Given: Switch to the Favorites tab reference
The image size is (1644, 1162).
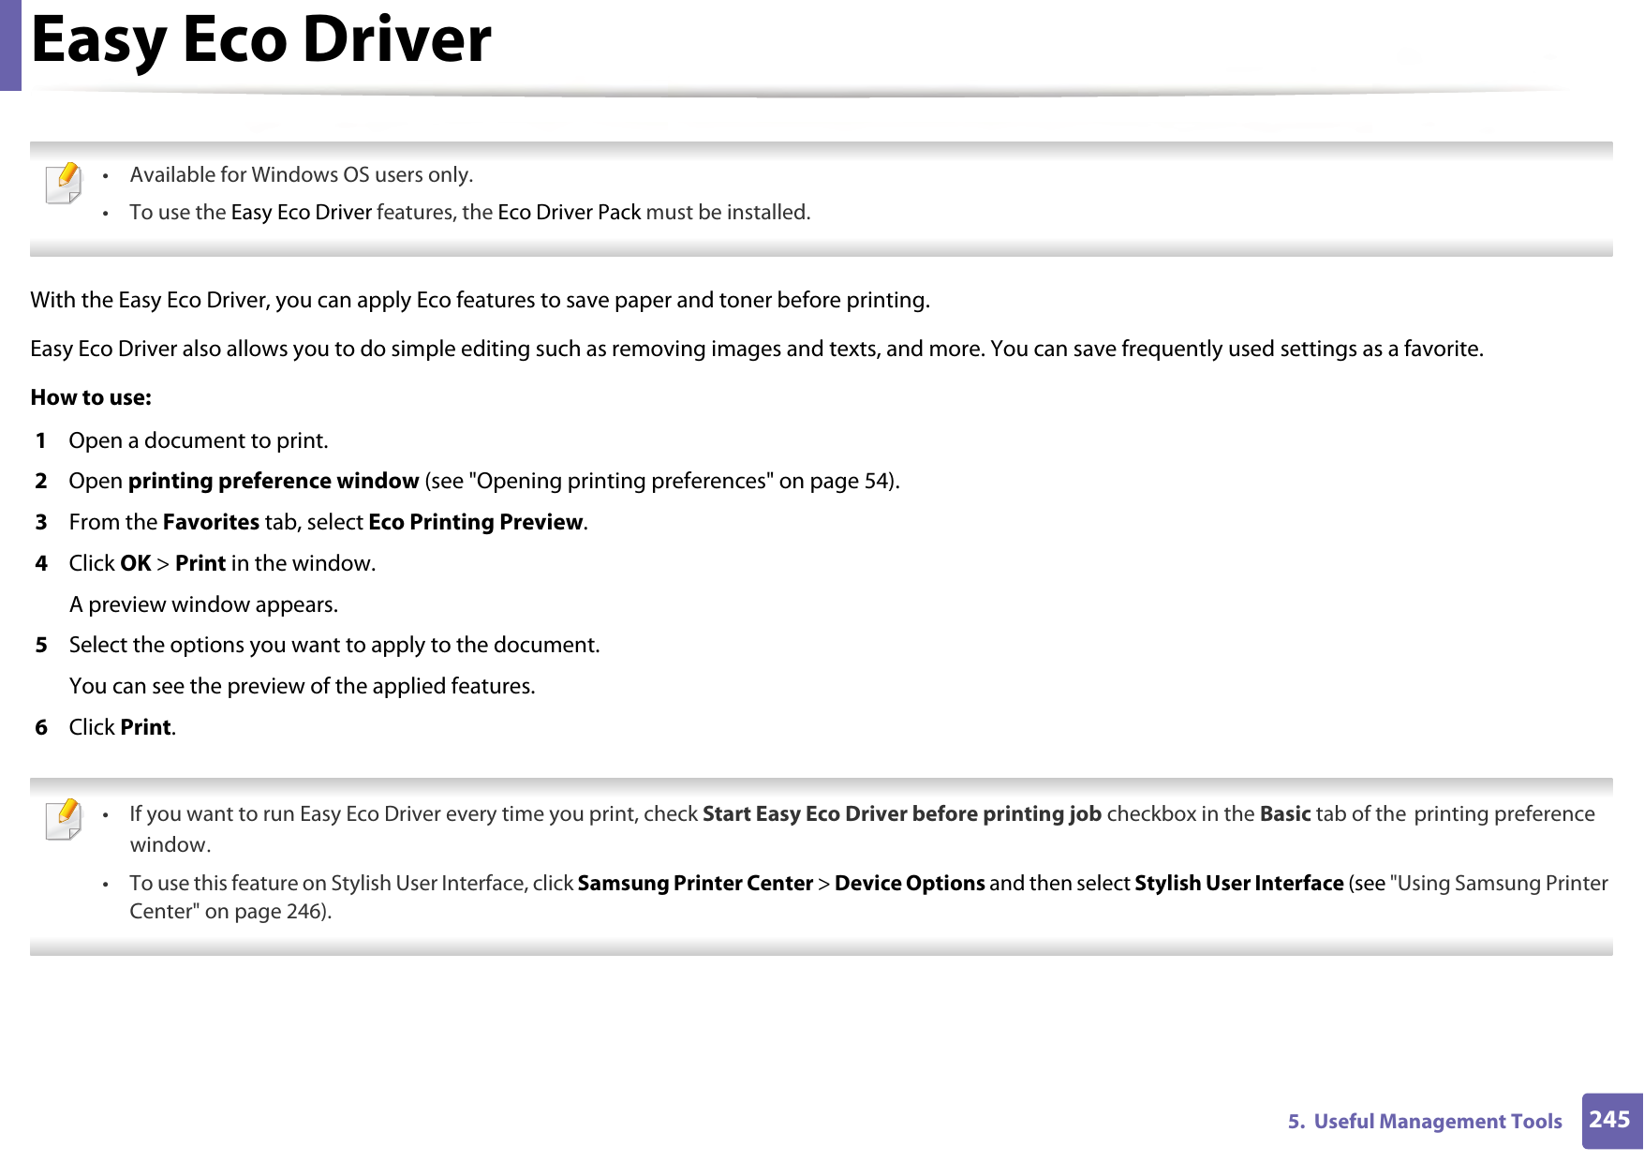Looking at the screenshot, I should [x=211, y=522].
